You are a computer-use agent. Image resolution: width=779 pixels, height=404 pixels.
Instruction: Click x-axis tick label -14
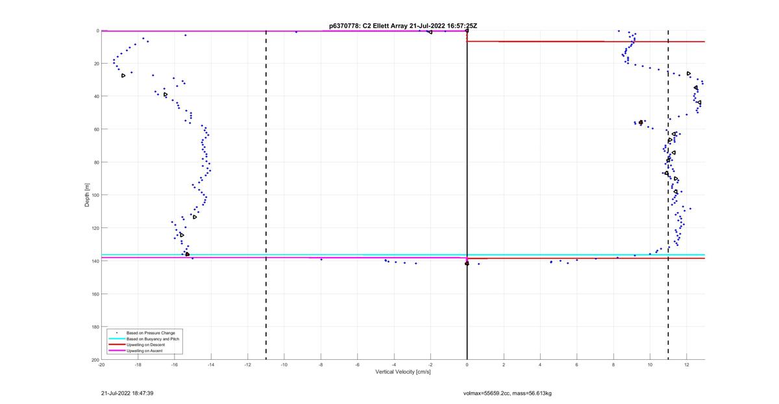point(211,364)
